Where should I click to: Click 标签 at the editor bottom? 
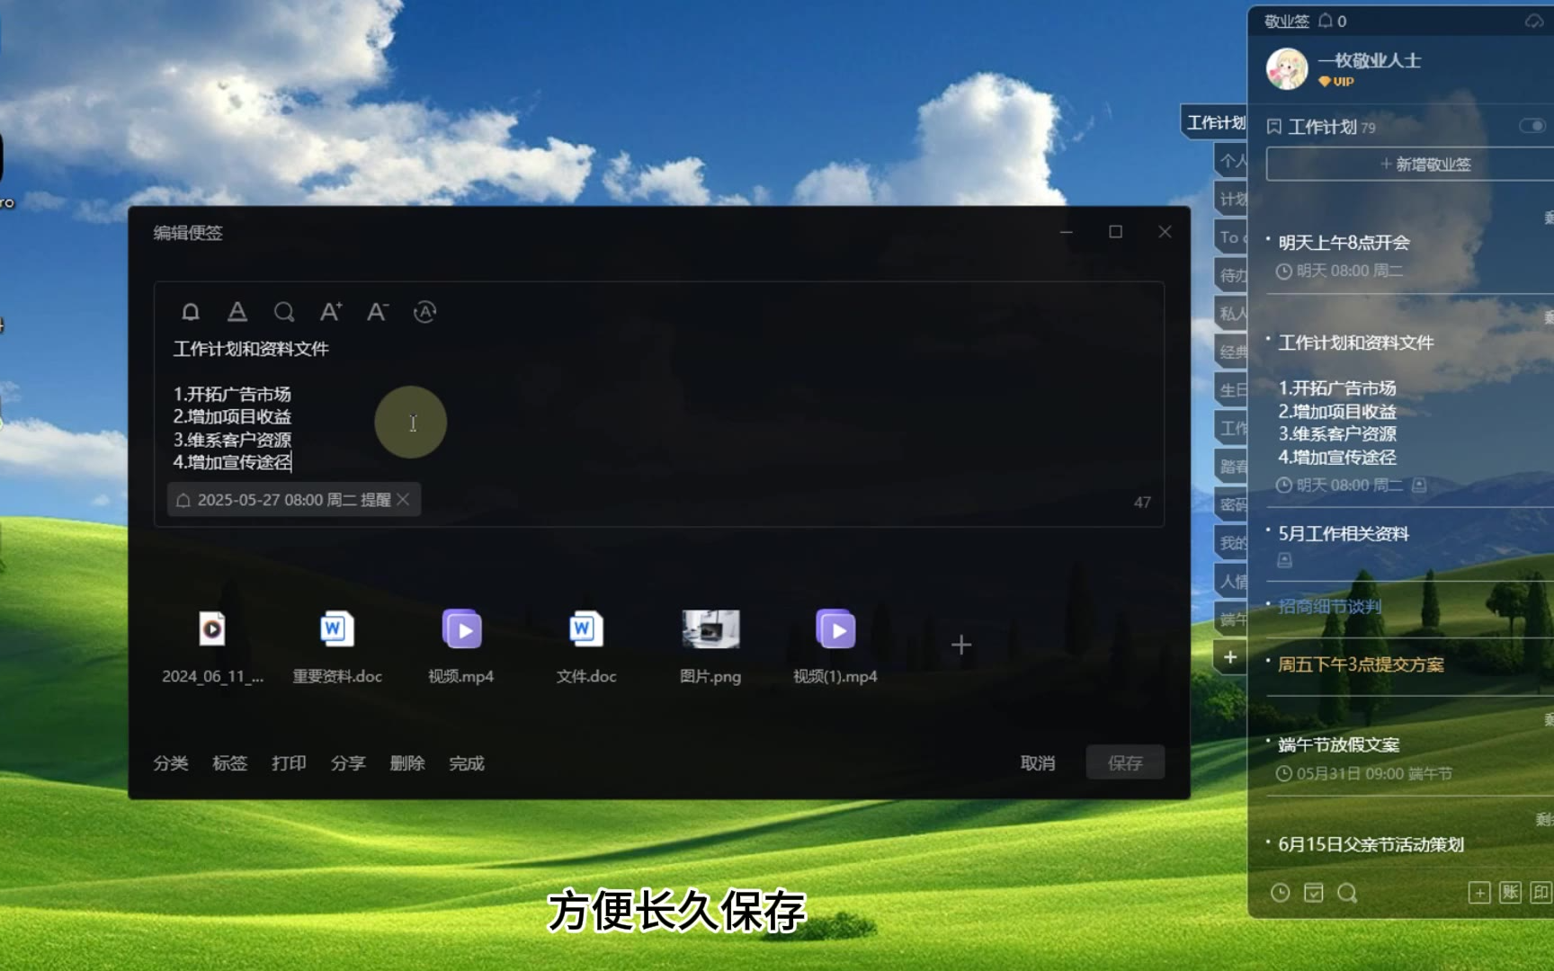coord(229,763)
